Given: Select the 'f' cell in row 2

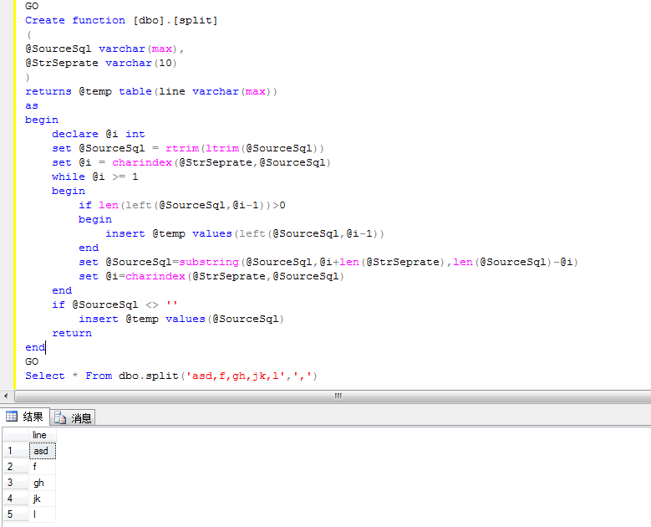Looking at the screenshot, I should pos(43,467).
